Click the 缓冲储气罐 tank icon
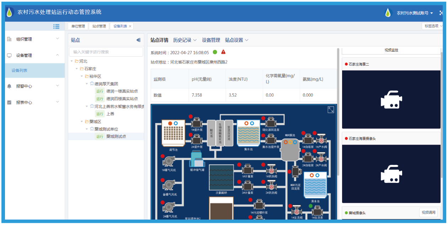The width and height of the screenshot is (448, 225). click(198, 158)
